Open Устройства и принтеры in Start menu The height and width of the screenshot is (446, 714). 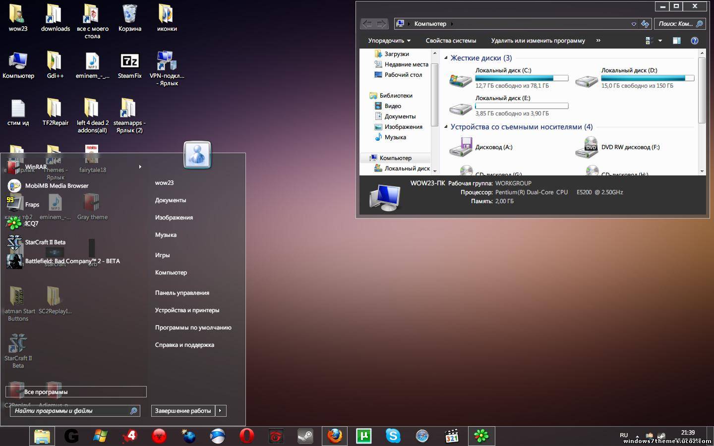pyautogui.click(x=187, y=310)
